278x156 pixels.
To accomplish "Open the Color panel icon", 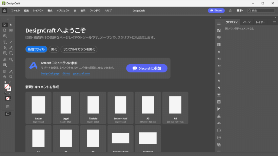I will coord(219,38).
